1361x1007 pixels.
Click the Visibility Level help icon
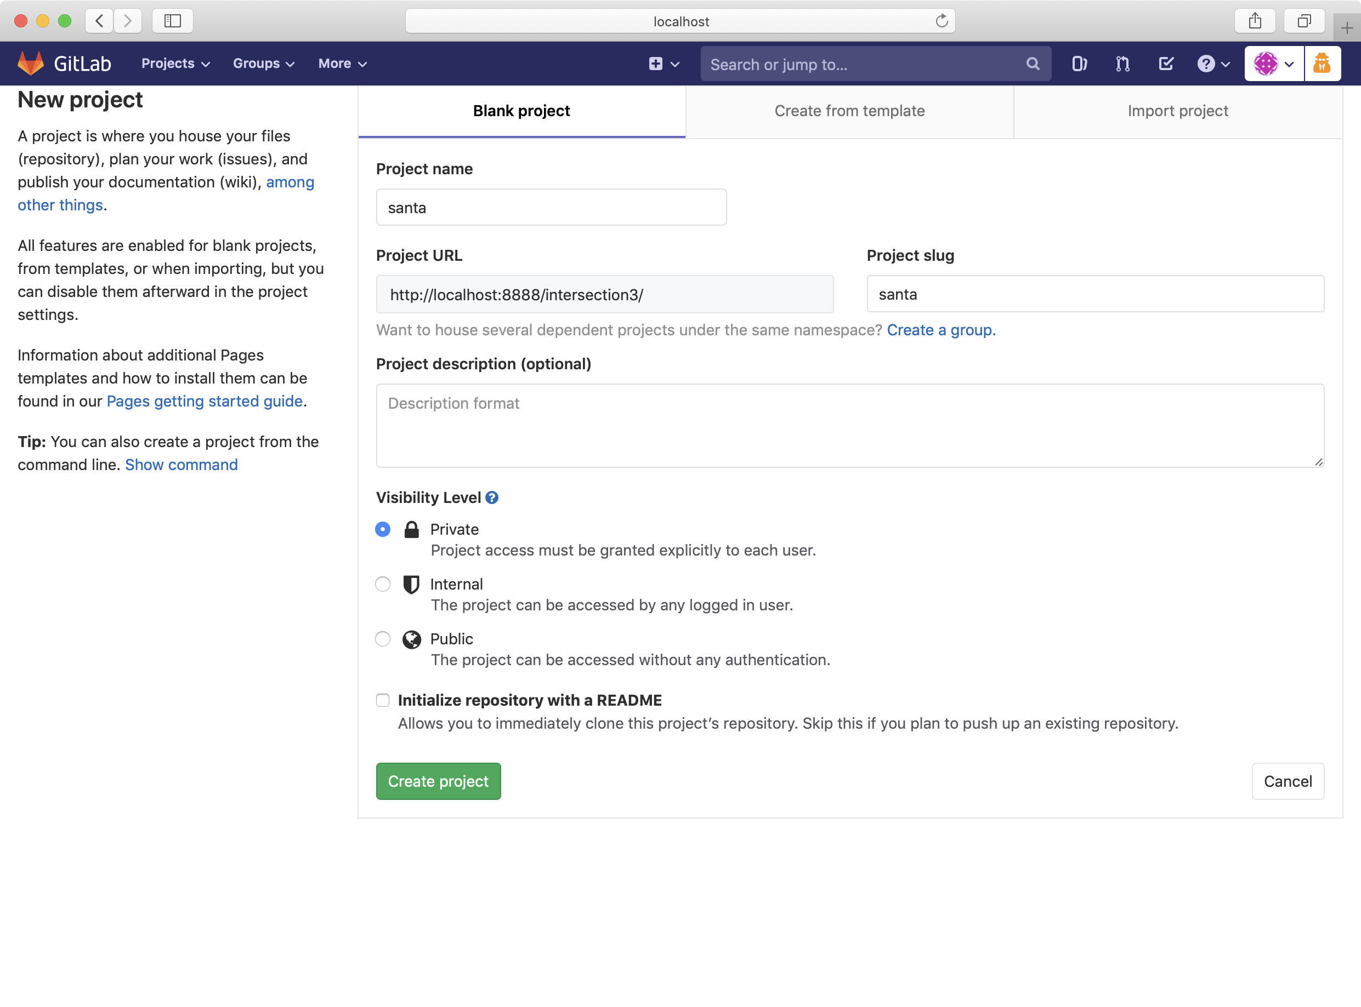click(x=492, y=497)
